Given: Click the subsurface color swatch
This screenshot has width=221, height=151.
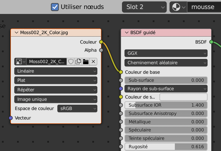Looking at the screenshot, I should pyautogui.click(x=183, y=97).
